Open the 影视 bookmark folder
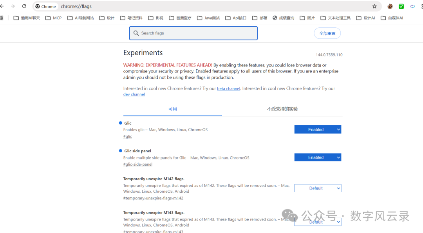Viewport: 423px width, 233px height. pyautogui.click(x=155, y=18)
